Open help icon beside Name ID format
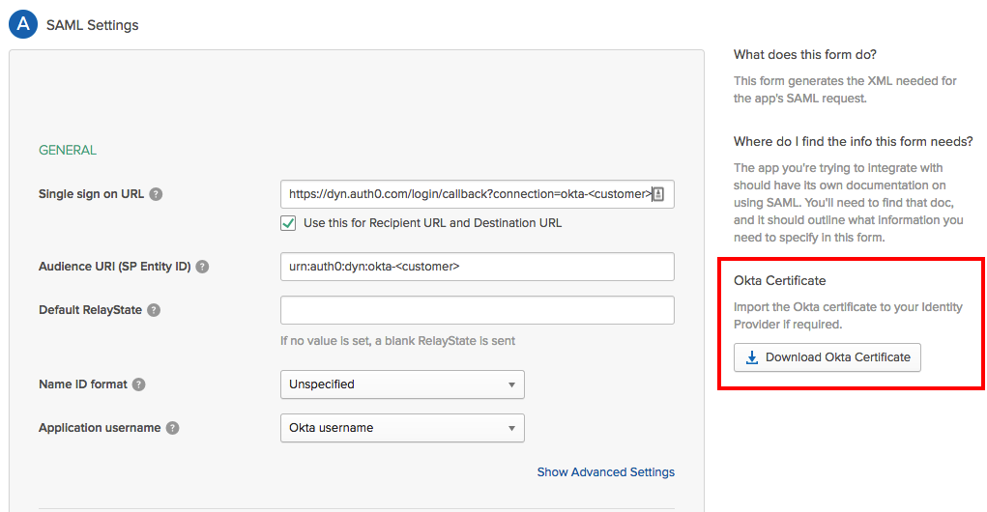Screen dimensions: 987x512 tap(138, 384)
